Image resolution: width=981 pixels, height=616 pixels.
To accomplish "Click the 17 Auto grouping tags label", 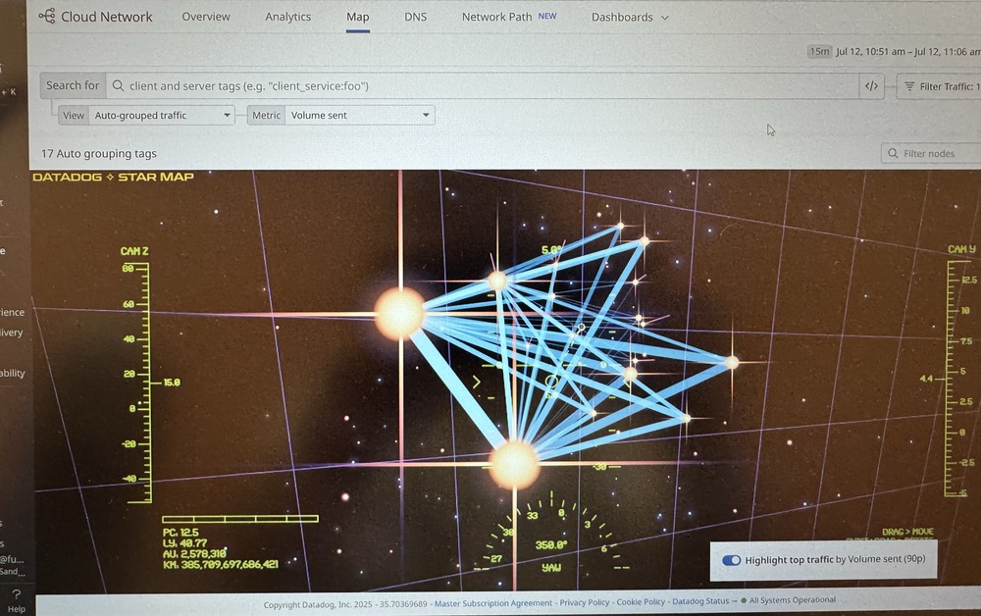I will 99,153.
